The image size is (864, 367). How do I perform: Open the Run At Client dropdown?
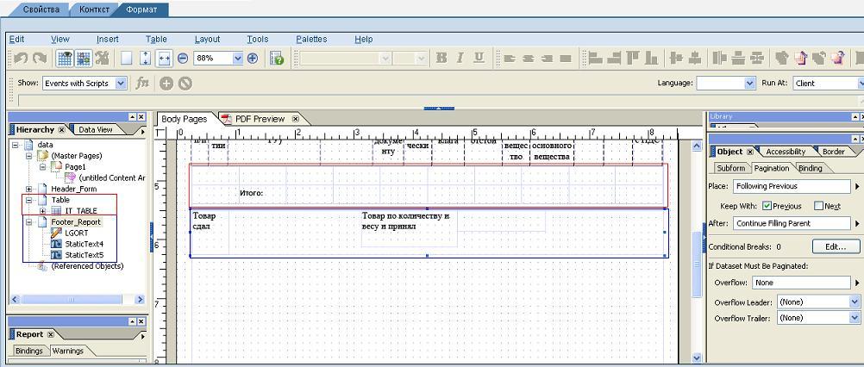tap(861, 83)
